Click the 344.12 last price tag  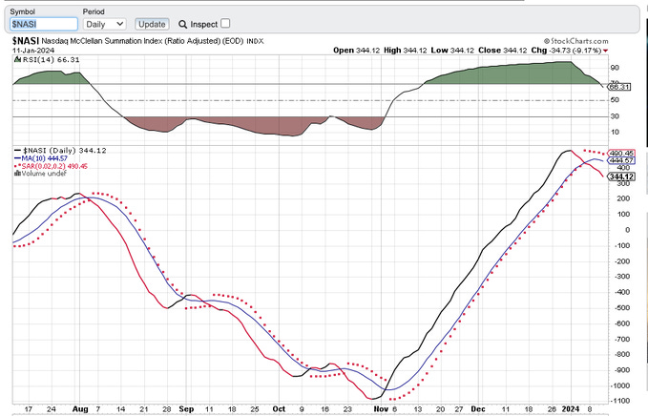pyautogui.click(x=621, y=177)
